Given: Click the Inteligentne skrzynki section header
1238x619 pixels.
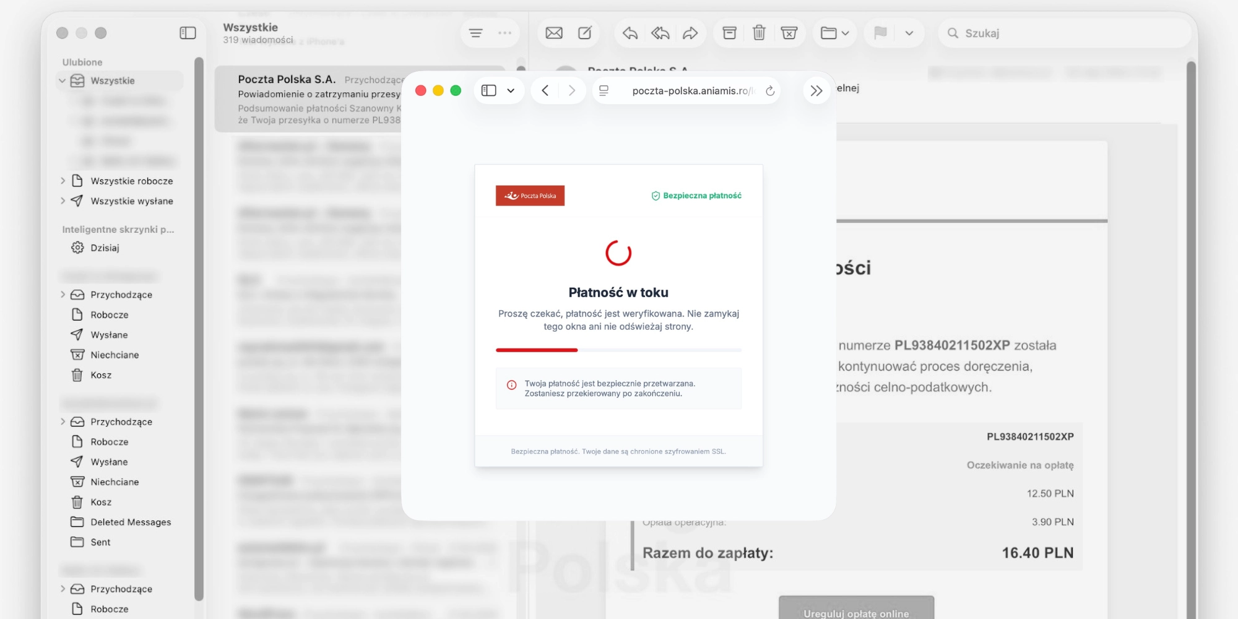Looking at the screenshot, I should [x=118, y=229].
